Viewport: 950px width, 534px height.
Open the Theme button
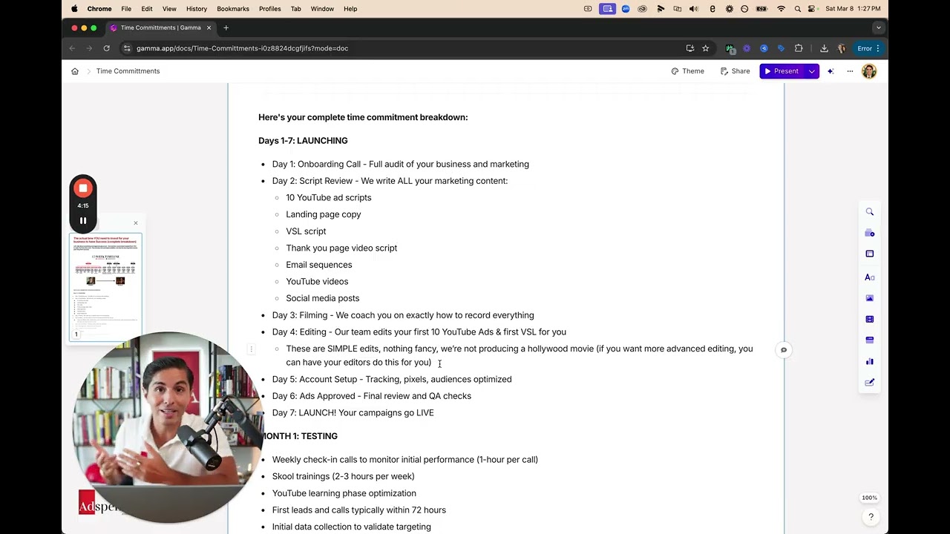click(x=688, y=71)
